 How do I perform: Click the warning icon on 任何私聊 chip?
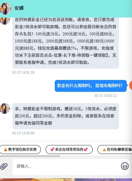tap(104, 149)
